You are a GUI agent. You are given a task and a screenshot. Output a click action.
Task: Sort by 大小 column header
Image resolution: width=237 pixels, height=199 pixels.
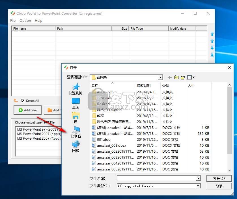tap(199, 86)
